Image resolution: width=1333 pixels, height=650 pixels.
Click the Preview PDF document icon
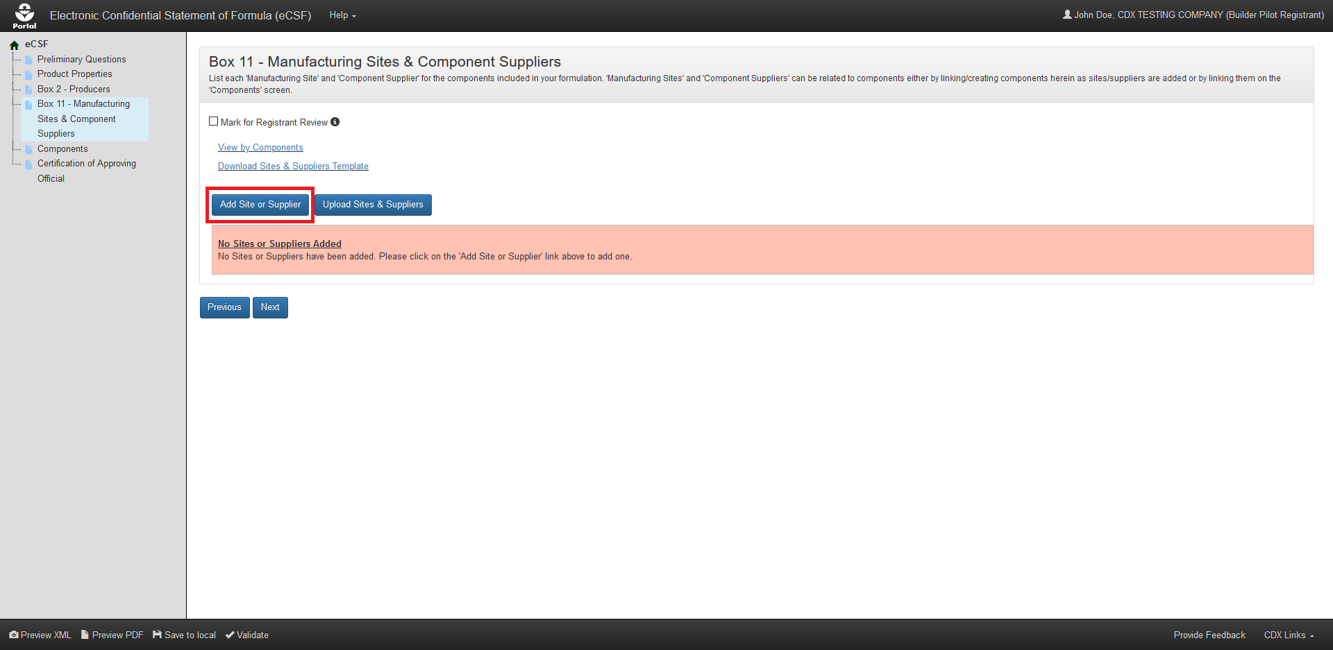tap(85, 635)
